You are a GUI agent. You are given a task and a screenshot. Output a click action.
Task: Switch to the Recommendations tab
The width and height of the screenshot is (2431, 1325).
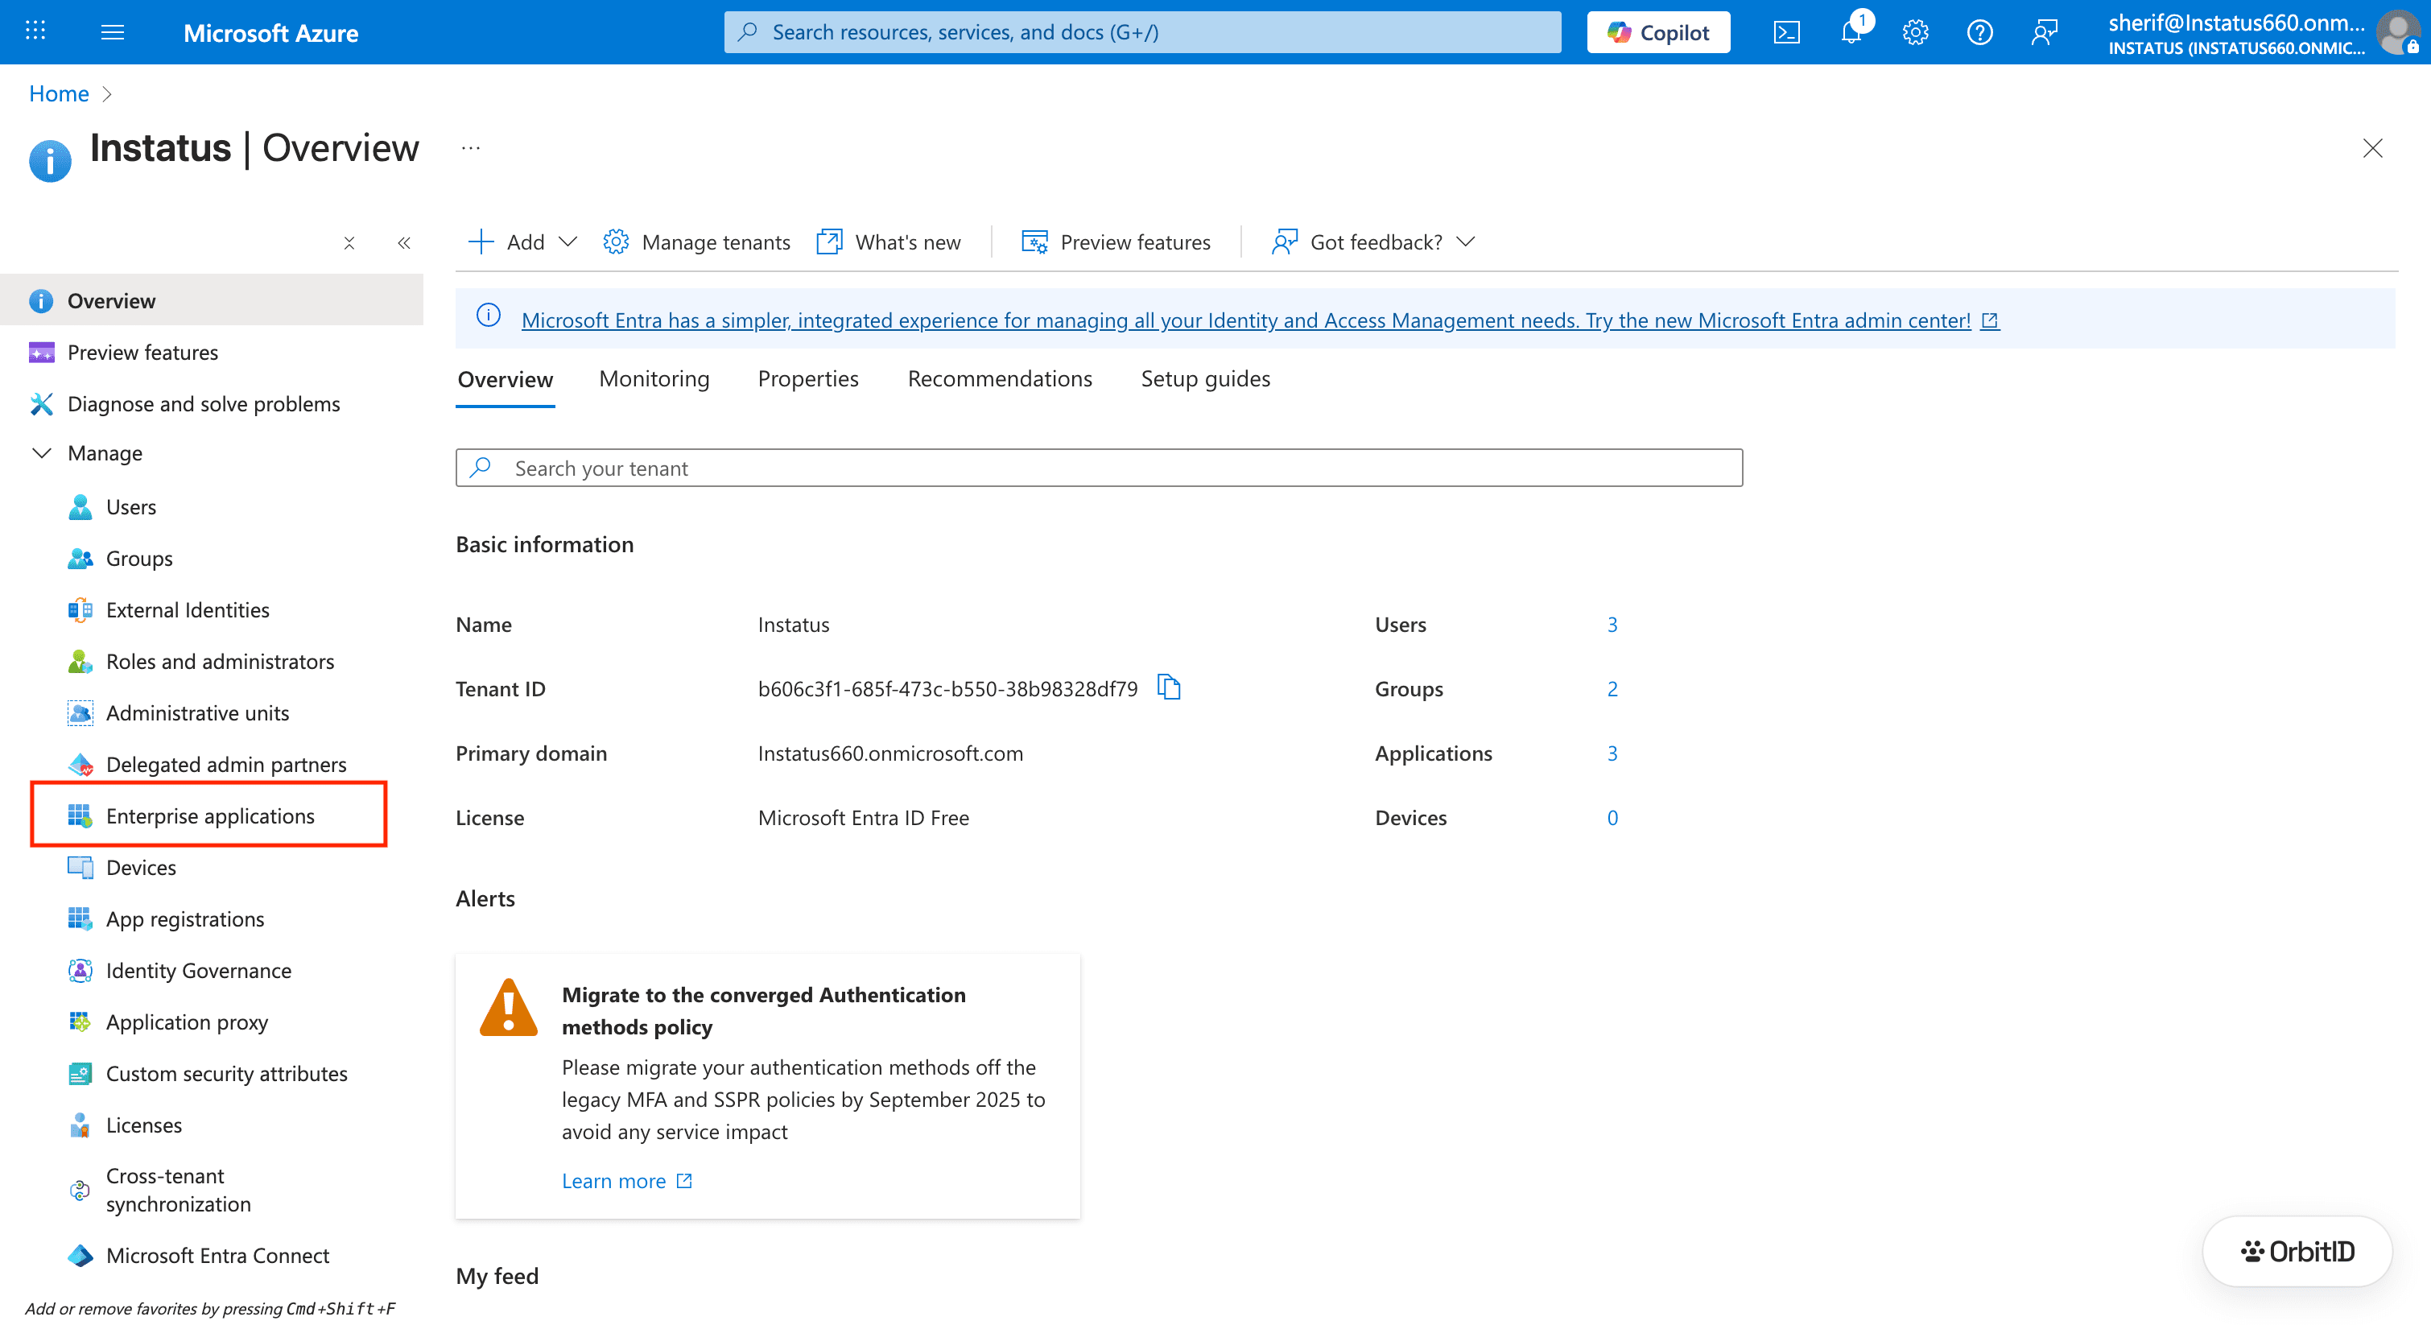1000,378
